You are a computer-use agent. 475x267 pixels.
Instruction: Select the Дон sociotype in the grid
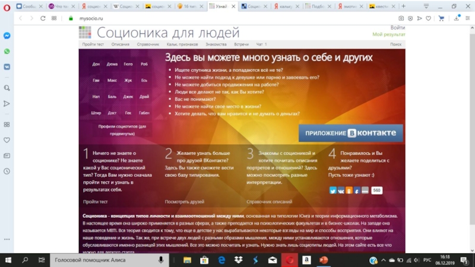96,63
